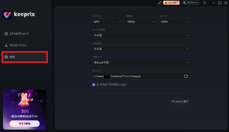
Task: Click the promo banner gift illustration
Action: (24, 100)
